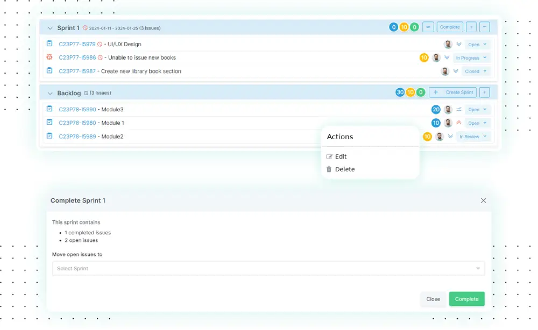Screen dimensions: 538x330
Task: Open the Select Sprint dropdown
Action: point(268,268)
